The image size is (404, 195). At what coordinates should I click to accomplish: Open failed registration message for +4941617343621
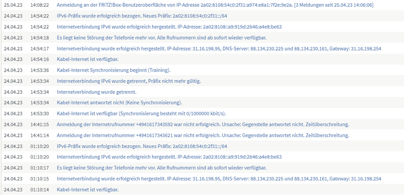coord(203,135)
